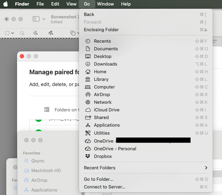The width and height of the screenshot is (222, 195).
Task: Choose Go to Folder… menu item
Action: [x=98, y=179]
